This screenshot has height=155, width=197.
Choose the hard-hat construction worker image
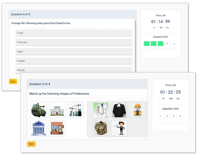[x=138, y=110]
